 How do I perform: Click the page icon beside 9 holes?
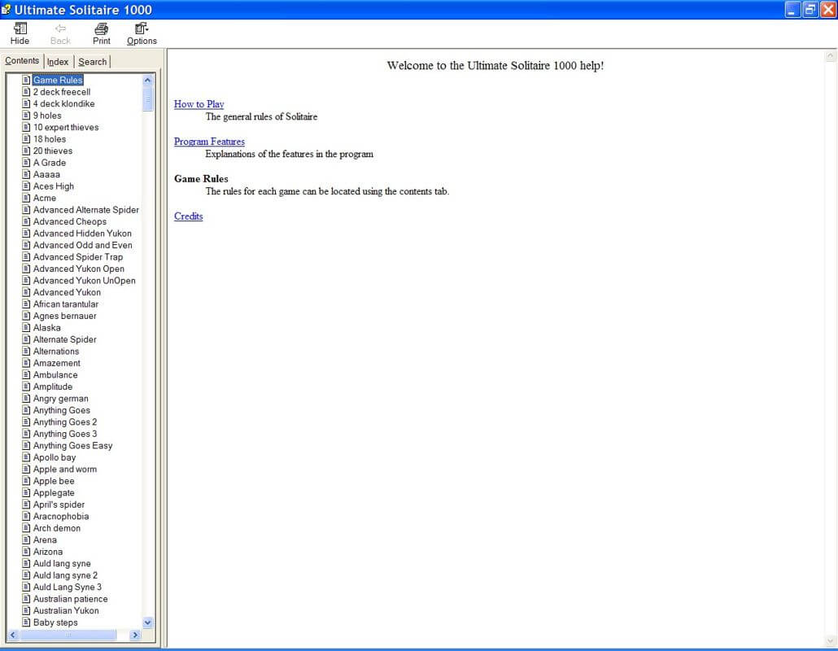coord(26,115)
